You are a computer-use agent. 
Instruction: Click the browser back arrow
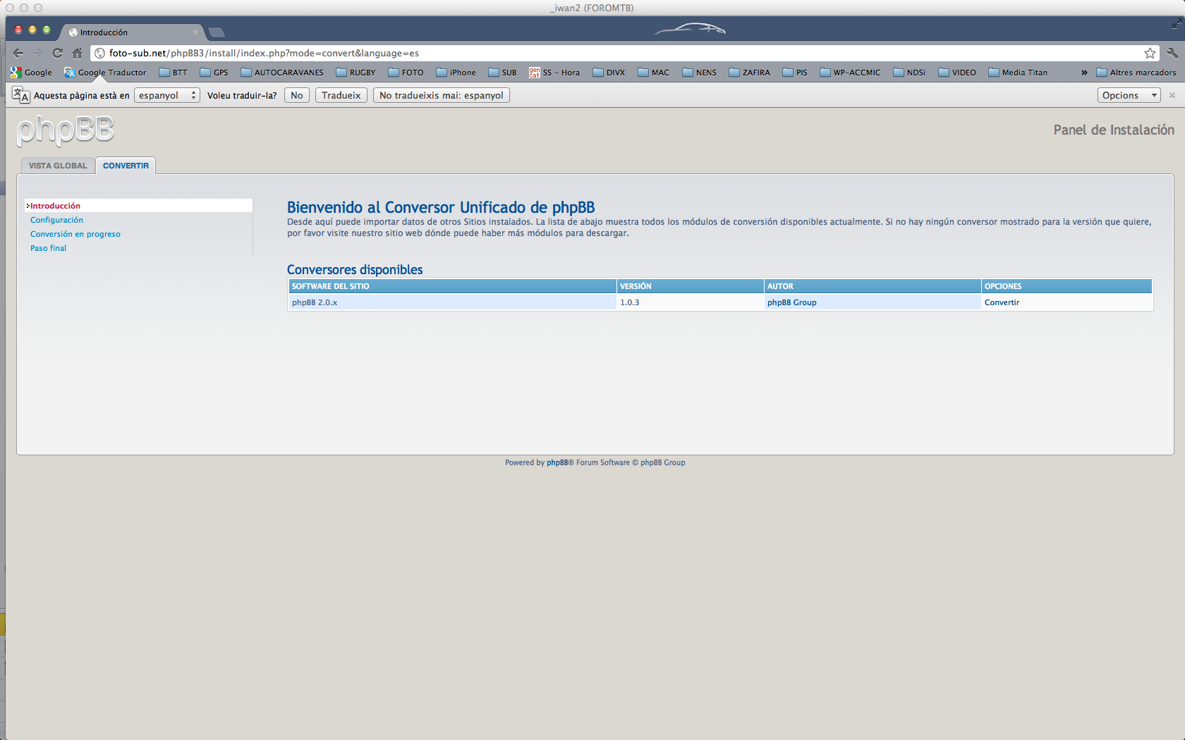(x=18, y=53)
